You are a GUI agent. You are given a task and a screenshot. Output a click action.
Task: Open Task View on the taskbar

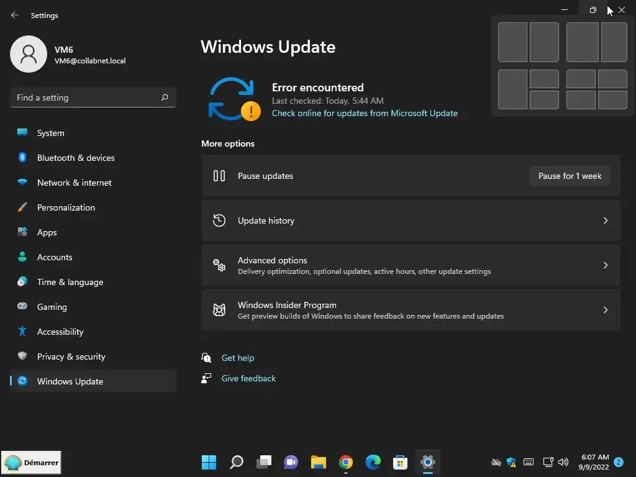point(263,462)
